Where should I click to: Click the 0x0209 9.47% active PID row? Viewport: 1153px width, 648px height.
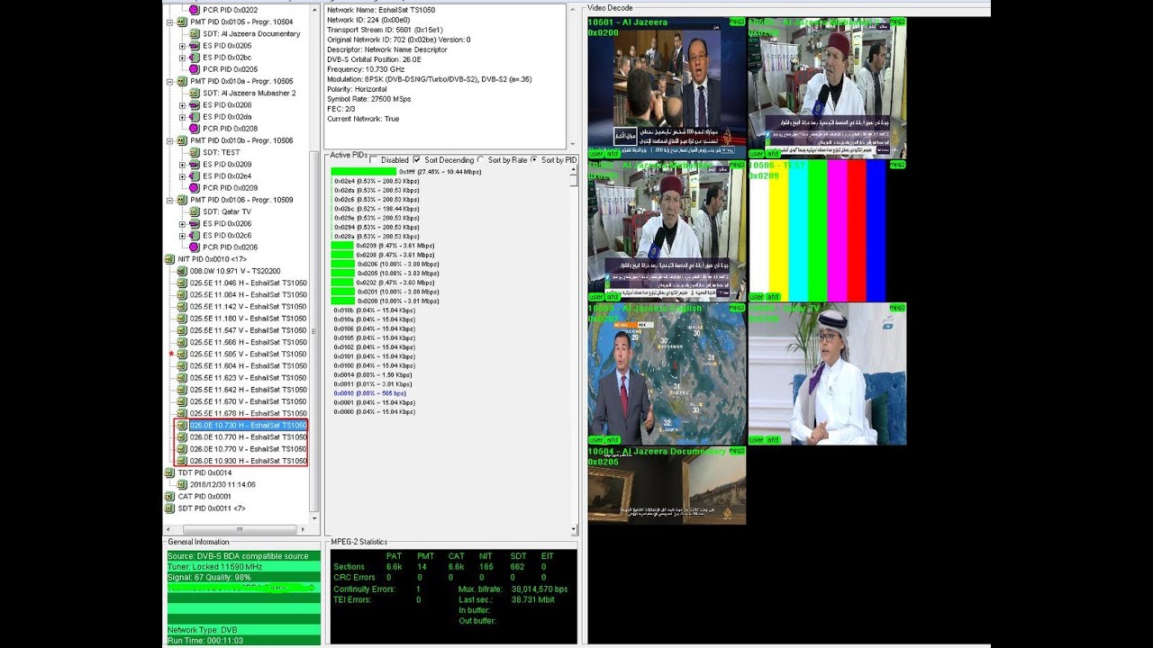pos(384,245)
